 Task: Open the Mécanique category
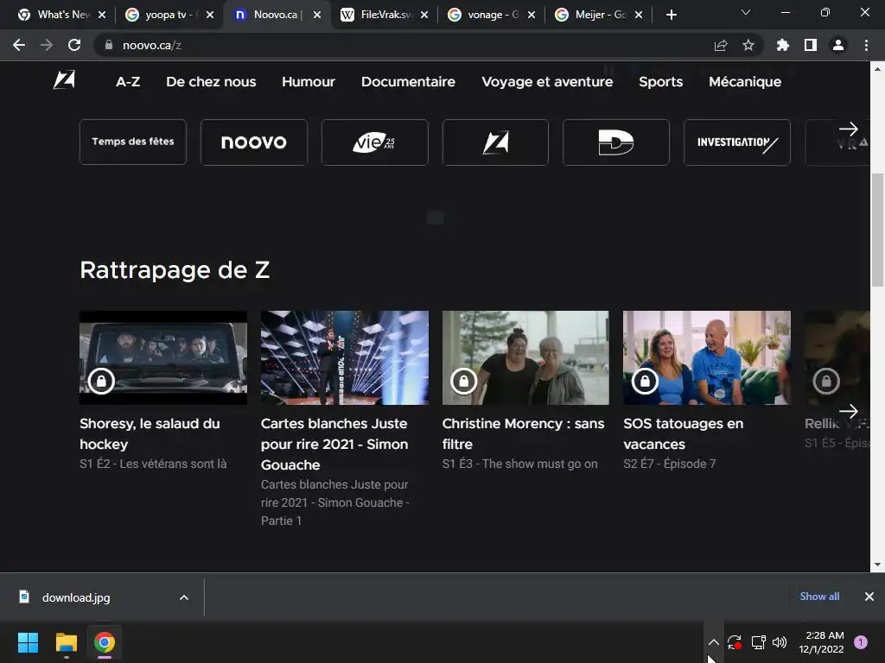745,82
